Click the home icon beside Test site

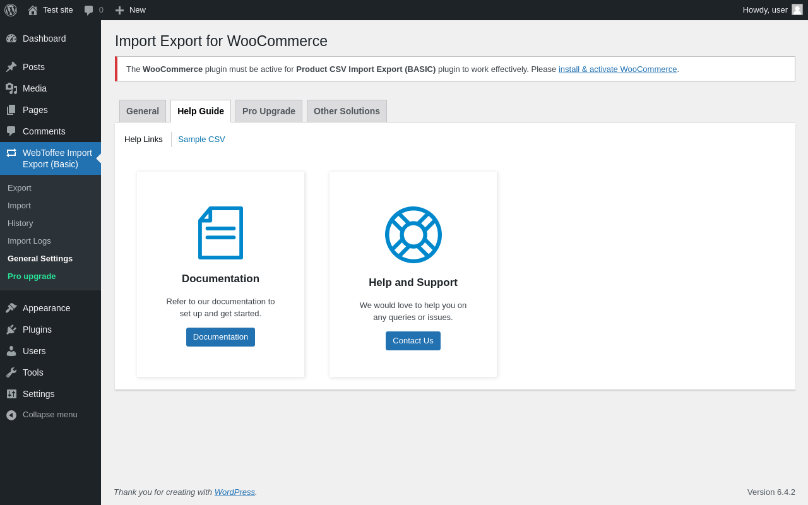click(x=33, y=10)
